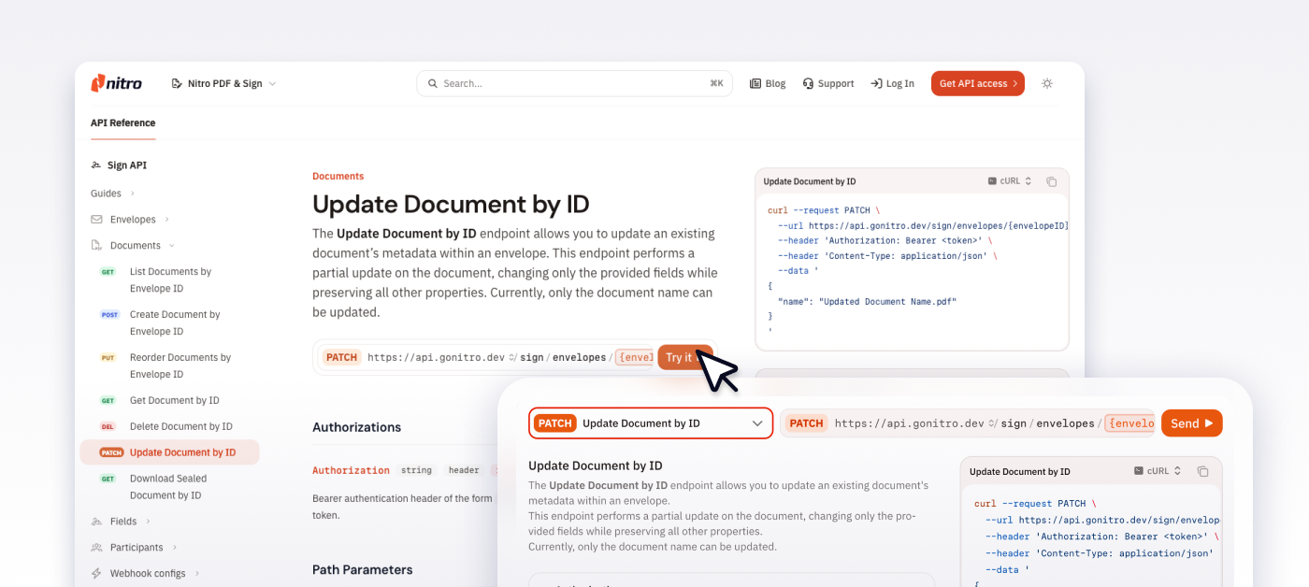Click the Nitro logo
This screenshot has height=587, width=1309.
116,83
